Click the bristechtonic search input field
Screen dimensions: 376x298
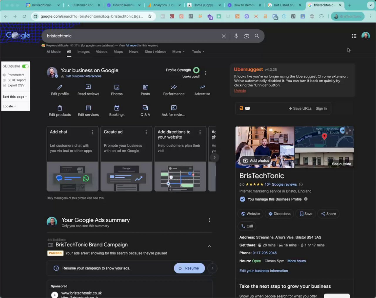132,36
